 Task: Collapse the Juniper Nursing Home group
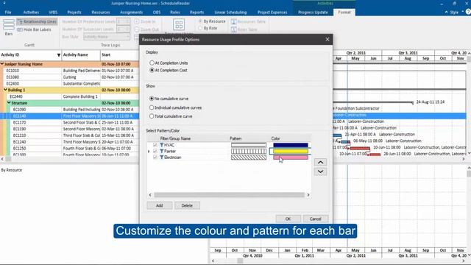[x=2, y=64]
